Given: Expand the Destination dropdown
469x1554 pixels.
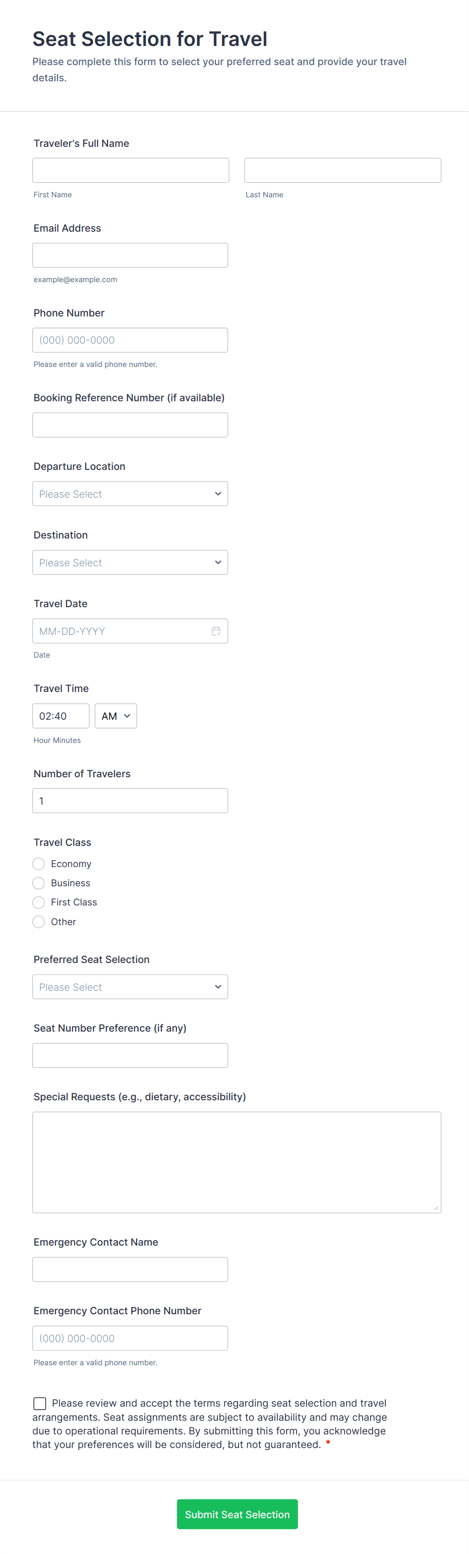Looking at the screenshot, I should point(130,562).
